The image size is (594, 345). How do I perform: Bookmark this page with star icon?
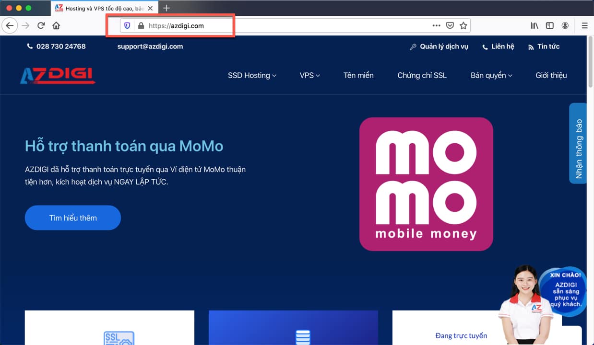[x=463, y=26]
